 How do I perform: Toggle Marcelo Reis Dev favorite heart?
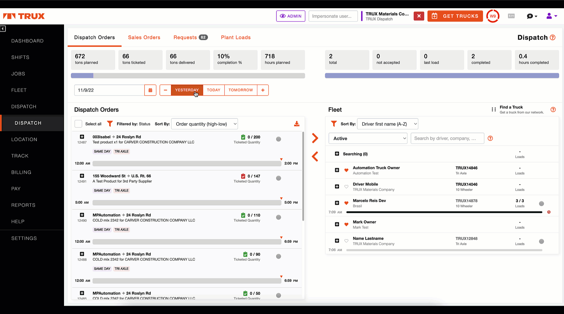[346, 203]
